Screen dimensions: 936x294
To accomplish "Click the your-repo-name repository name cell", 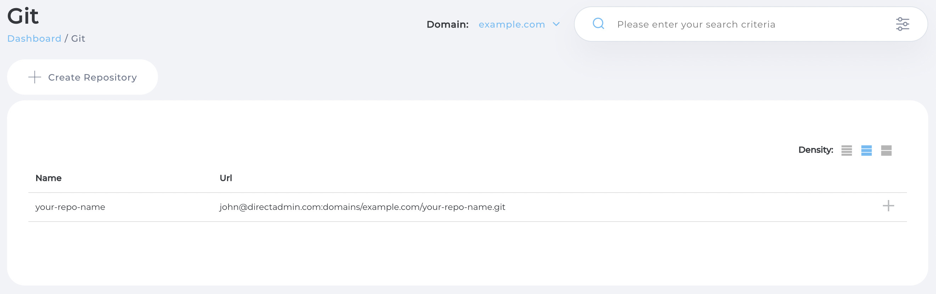I will pos(70,207).
